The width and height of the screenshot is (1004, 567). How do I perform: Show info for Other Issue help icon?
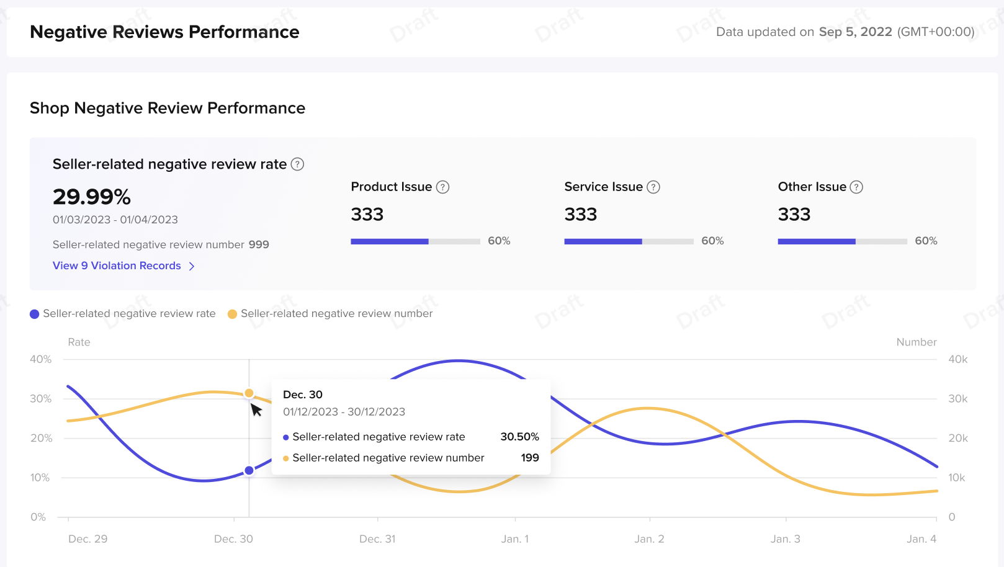(856, 187)
